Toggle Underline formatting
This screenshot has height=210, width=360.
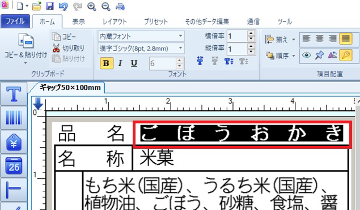(134, 63)
